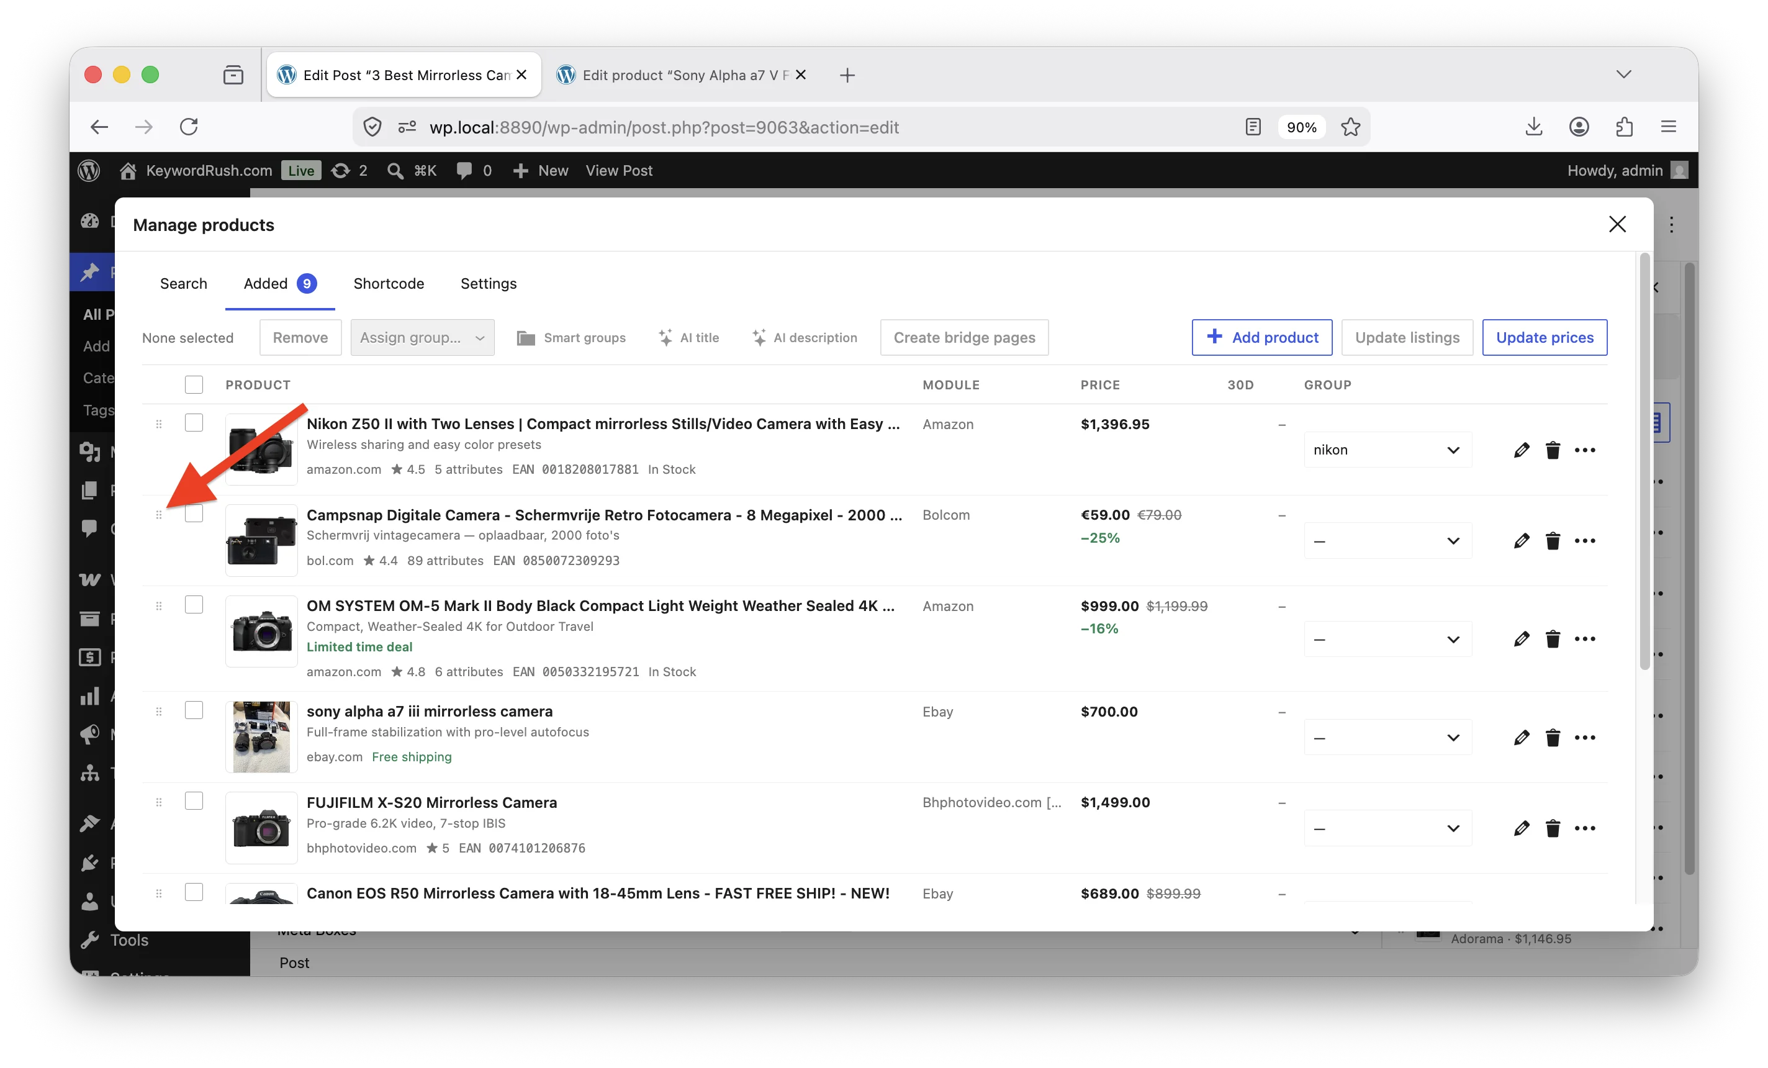Viewport: 1768px width, 1068px height.
Task: Open the nikon group dropdown
Action: coord(1387,450)
